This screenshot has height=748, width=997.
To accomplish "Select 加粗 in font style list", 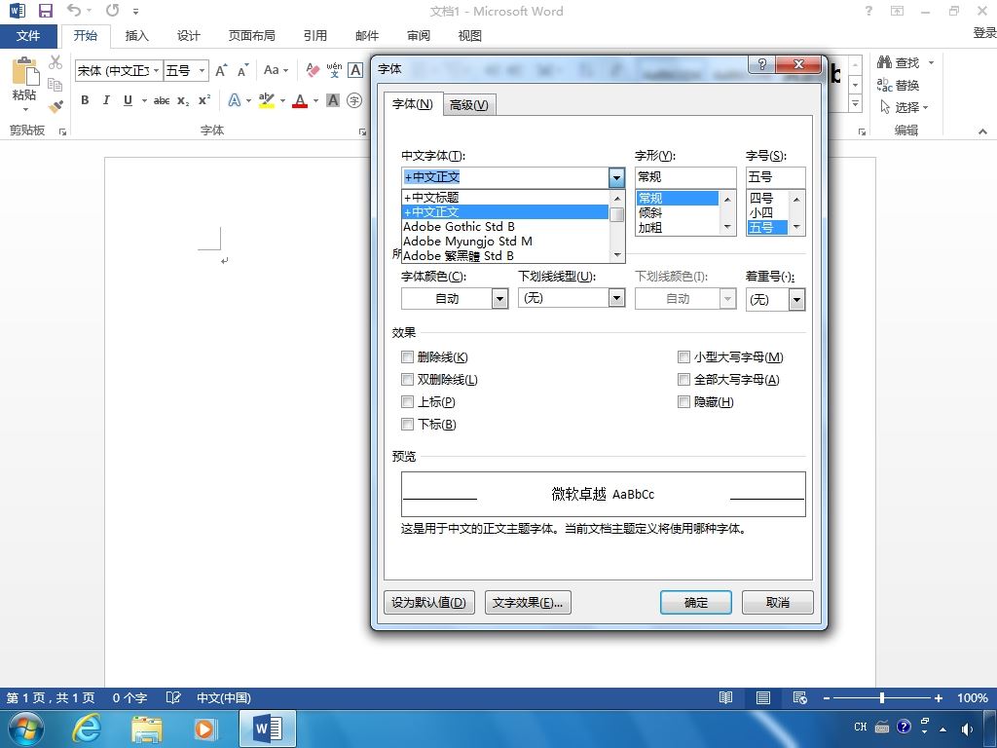I will click(x=678, y=227).
